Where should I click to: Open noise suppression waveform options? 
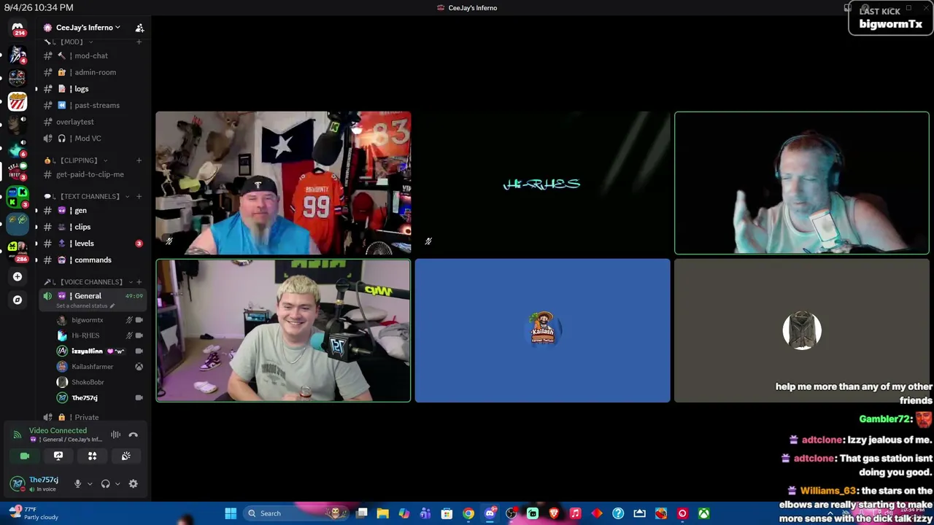[115, 435]
